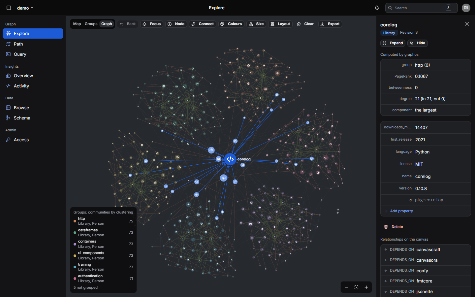This screenshot has height=297, width=475.
Task: Open the Export options
Action: click(330, 24)
